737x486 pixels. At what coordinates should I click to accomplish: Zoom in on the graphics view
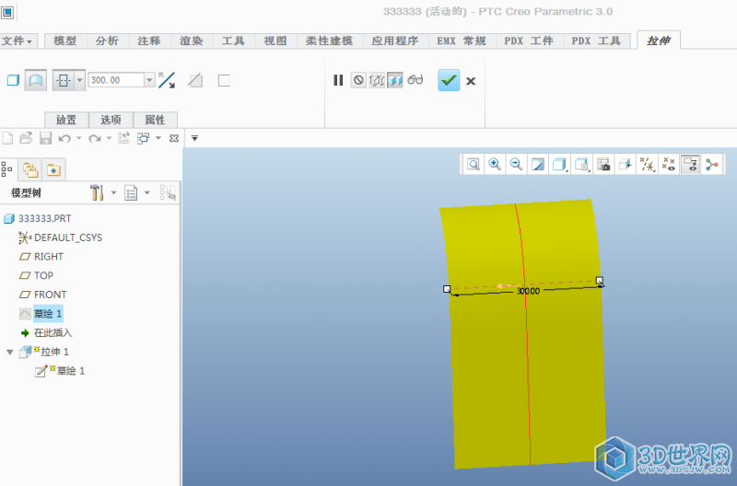[x=495, y=164]
